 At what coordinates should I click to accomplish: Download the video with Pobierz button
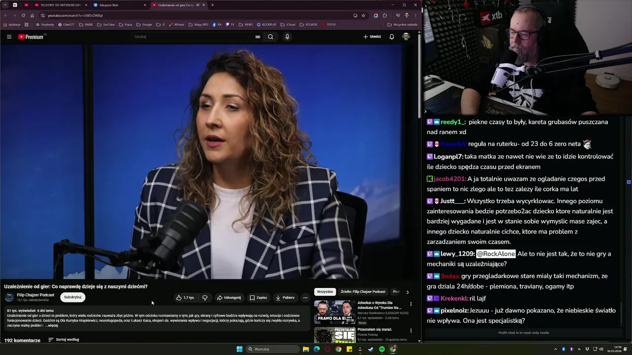(x=285, y=297)
